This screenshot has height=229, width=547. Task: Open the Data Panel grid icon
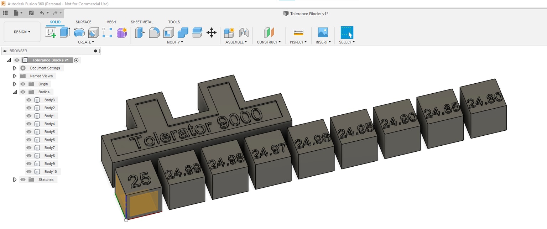coord(5,13)
